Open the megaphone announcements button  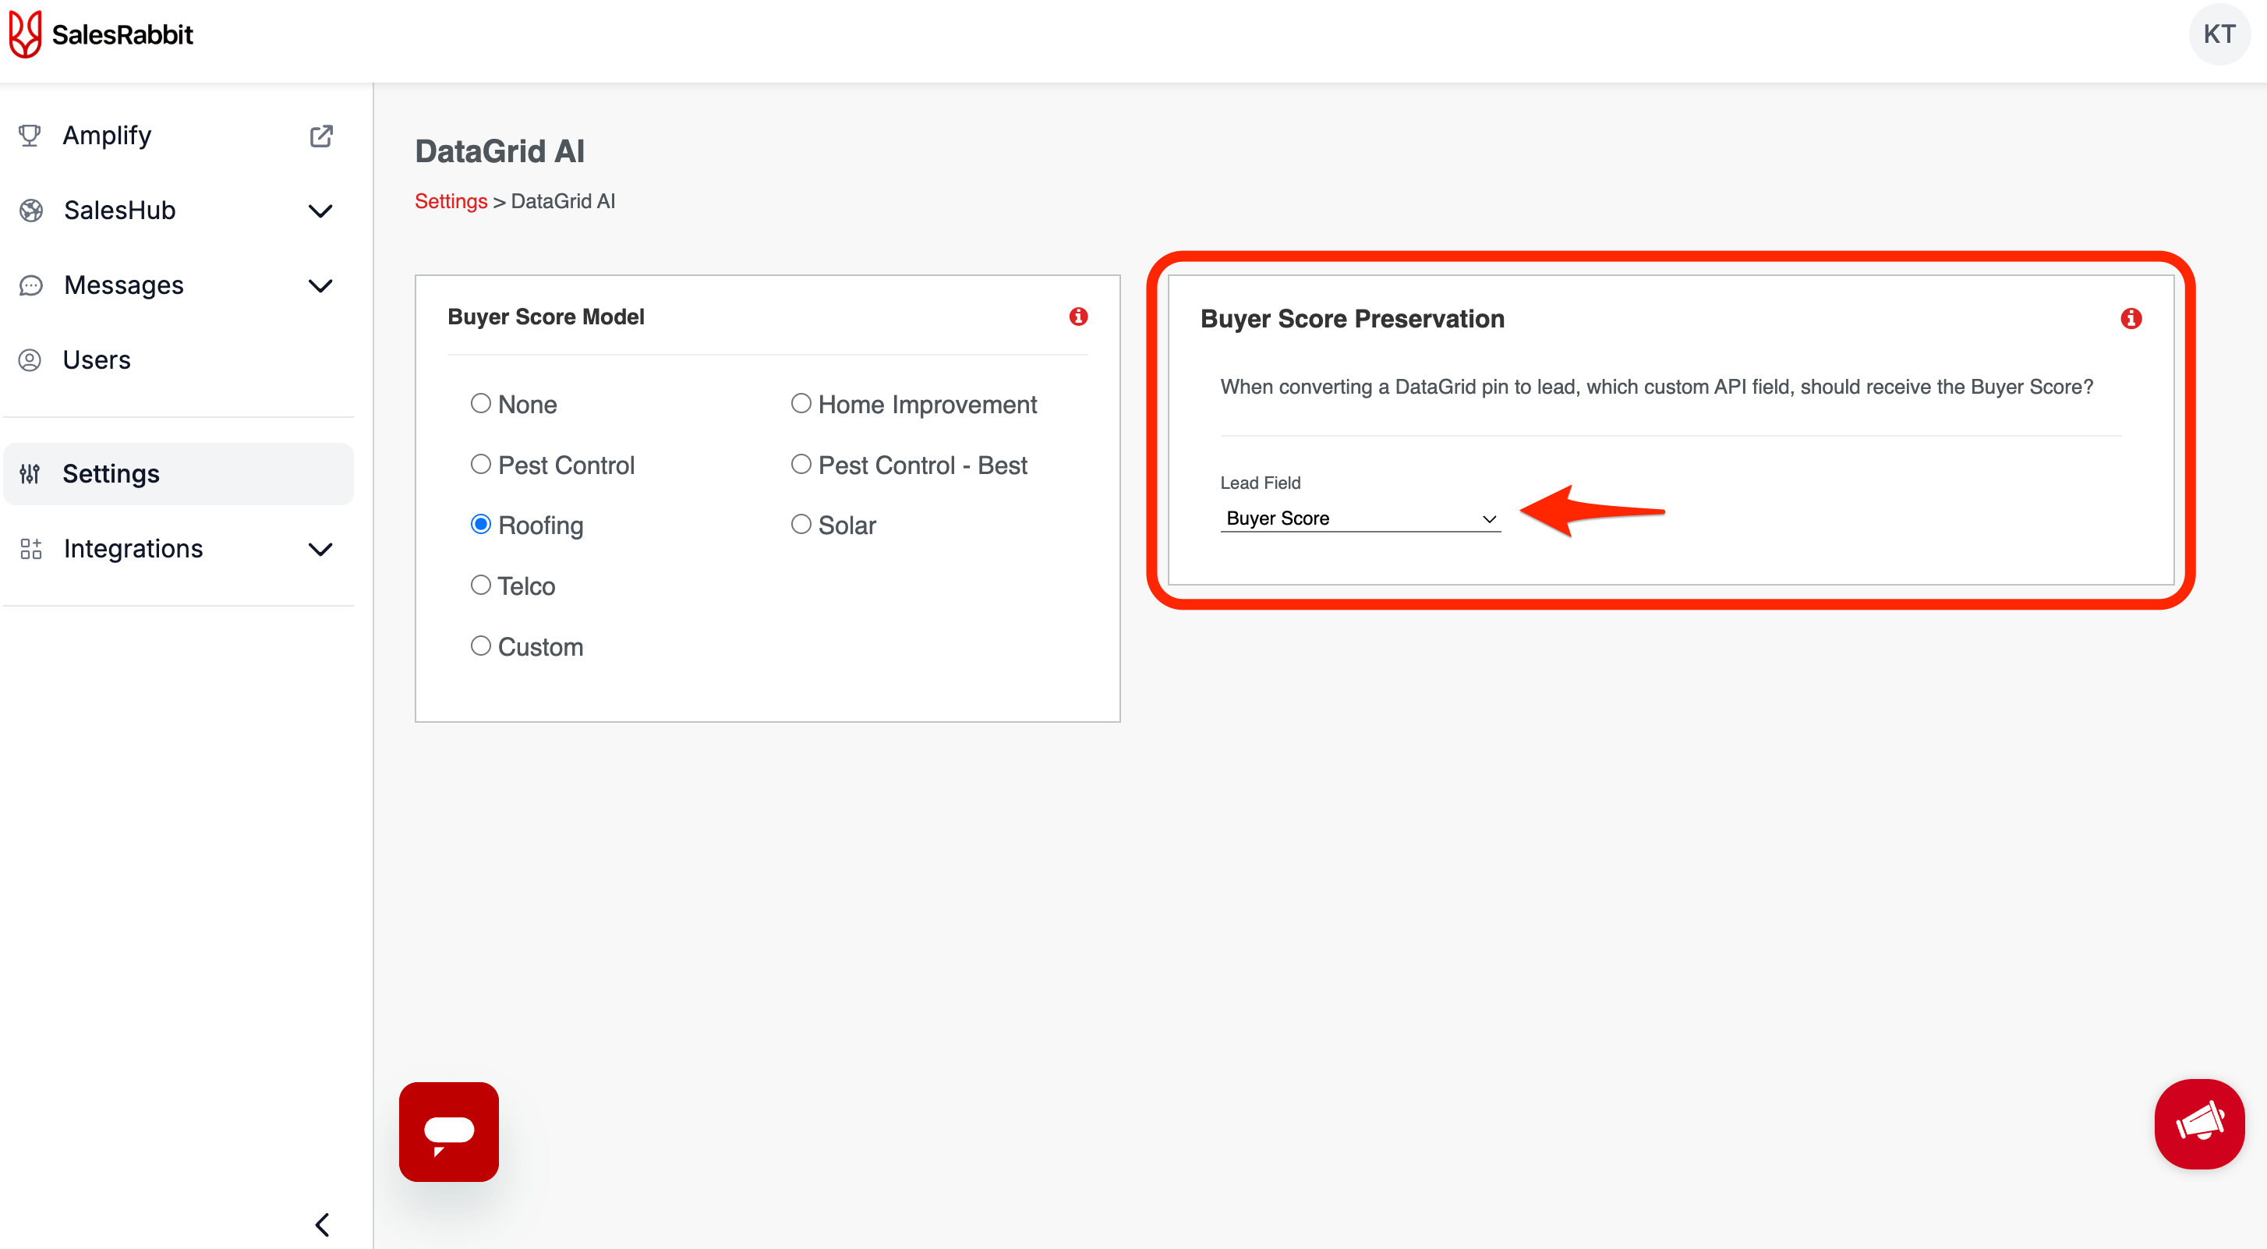pyautogui.click(x=2199, y=1124)
